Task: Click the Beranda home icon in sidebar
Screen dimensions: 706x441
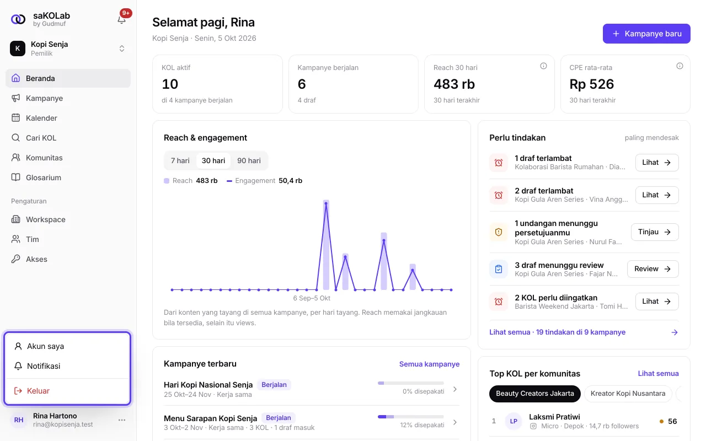Action: coord(15,78)
